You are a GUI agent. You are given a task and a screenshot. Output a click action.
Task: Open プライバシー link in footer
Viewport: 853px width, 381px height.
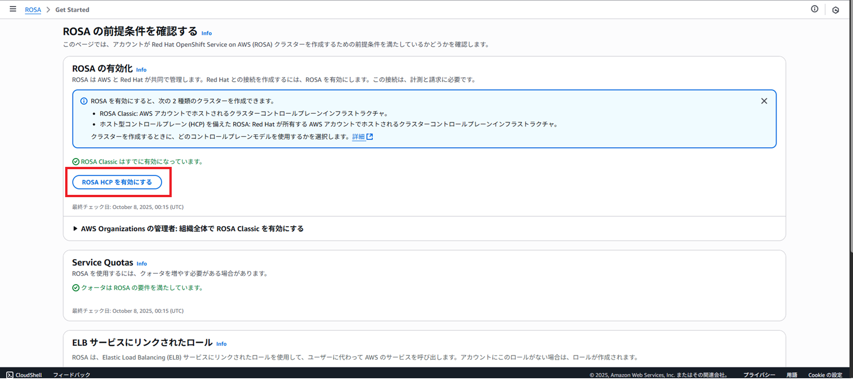click(759, 375)
